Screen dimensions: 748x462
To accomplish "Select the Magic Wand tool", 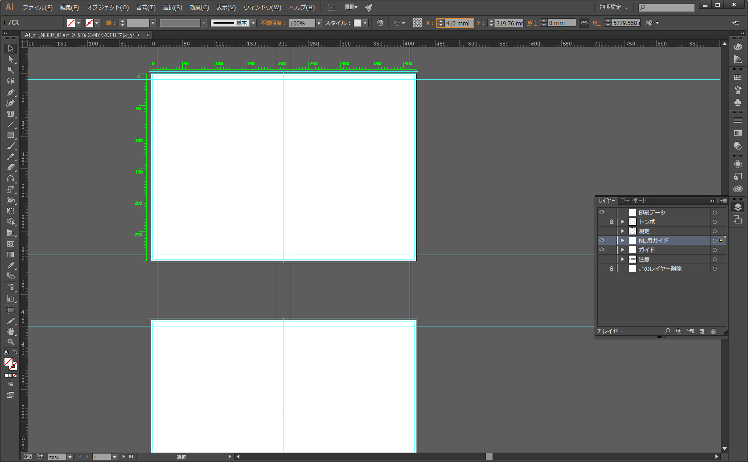I will pos(11,70).
